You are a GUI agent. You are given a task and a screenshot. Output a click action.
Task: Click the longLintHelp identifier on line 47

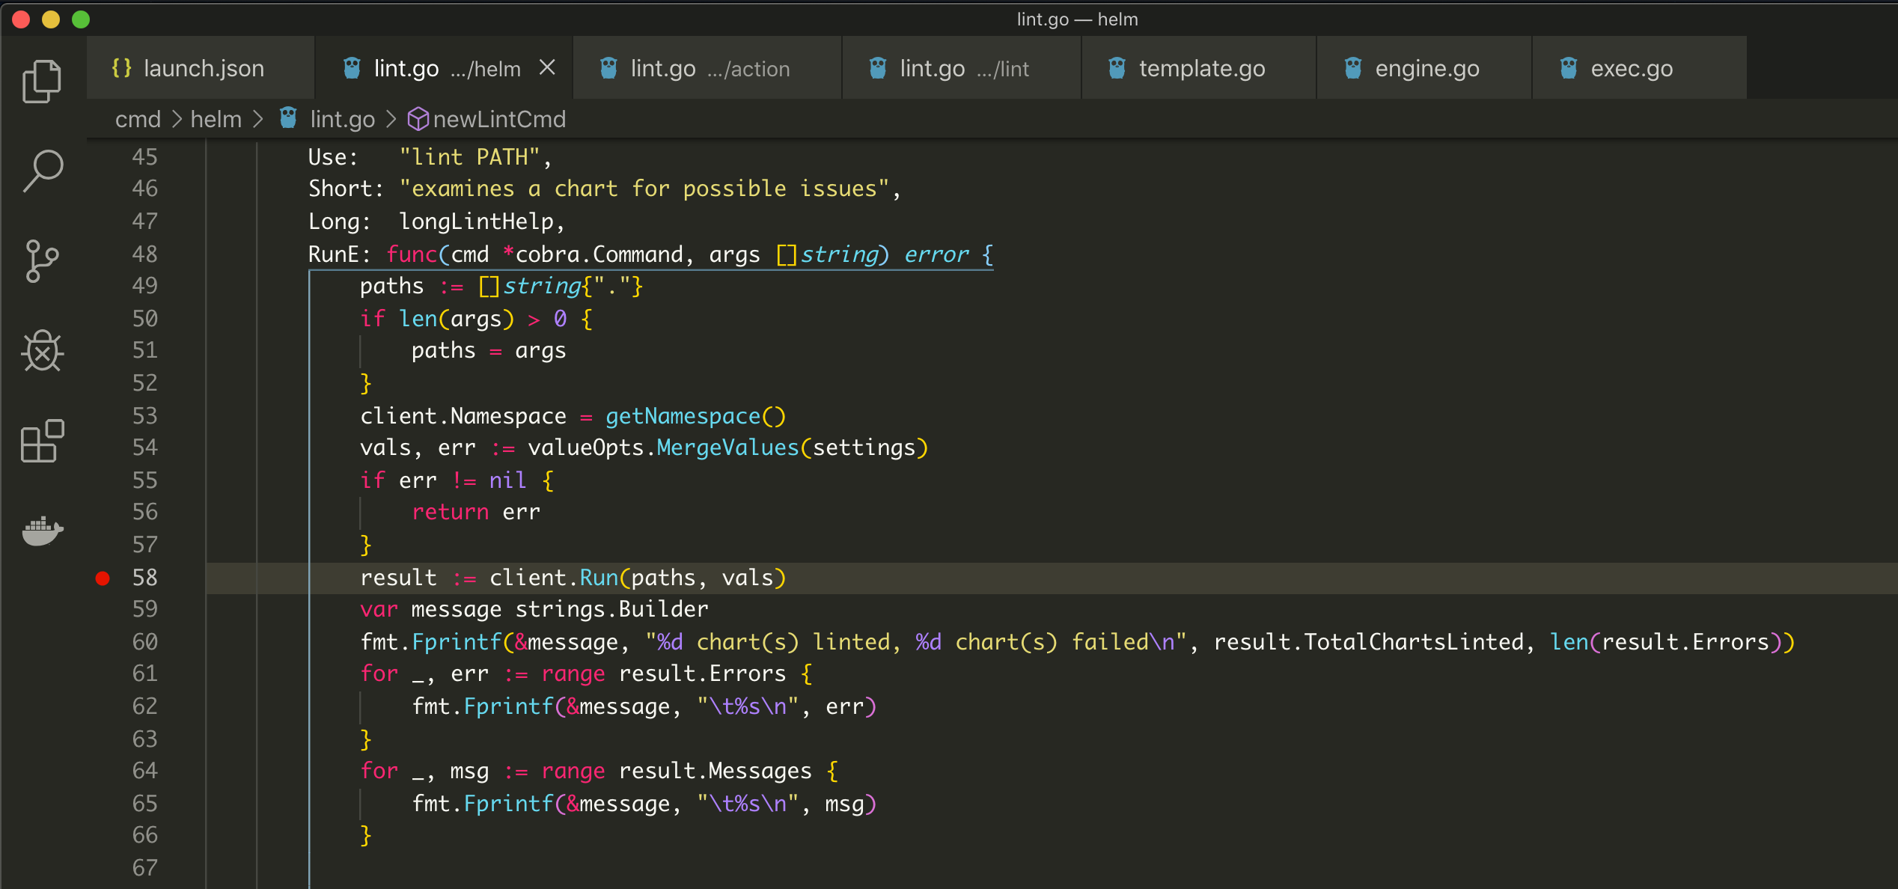tap(476, 222)
